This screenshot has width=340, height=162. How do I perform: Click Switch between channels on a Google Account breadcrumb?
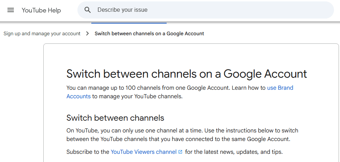pos(150,33)
